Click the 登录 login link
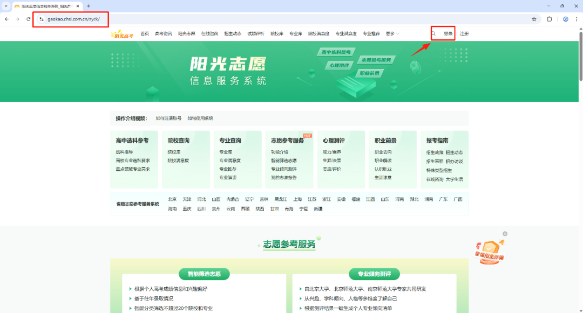Image resolution: width=583 pixels, height=313 pixels. pyautogui.click(x=448, y=33)
